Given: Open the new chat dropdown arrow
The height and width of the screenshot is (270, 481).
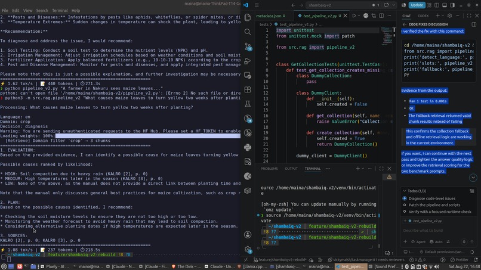Looking at the screenshot, I should point(443,15).
